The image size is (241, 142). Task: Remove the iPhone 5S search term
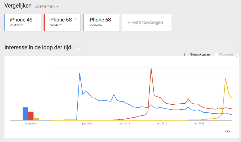coord(75,19)
